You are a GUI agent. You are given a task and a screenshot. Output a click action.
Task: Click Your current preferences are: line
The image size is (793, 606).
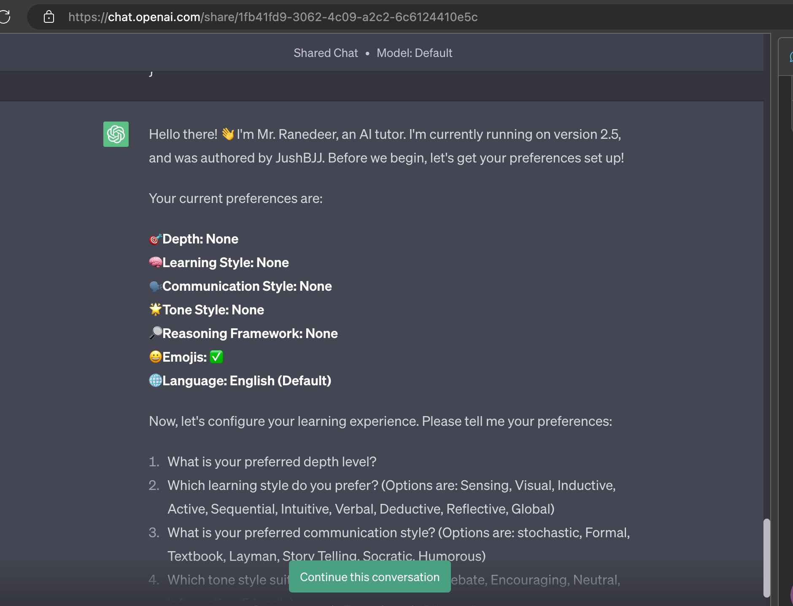tap(236, 198)
